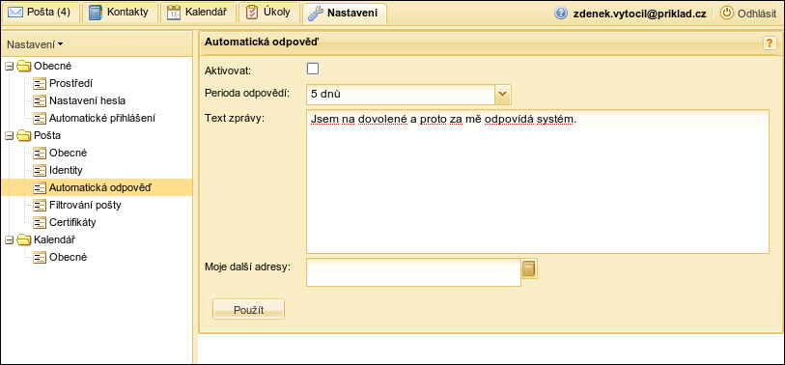Click the calendar icon on Kalendář tab
The height and width of the screenshot is (365, 785).
(x=173, y=13)
